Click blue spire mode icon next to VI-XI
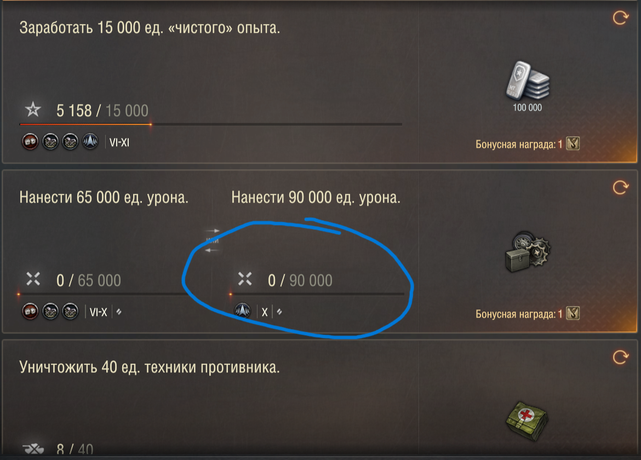 (x=90, y=142)
